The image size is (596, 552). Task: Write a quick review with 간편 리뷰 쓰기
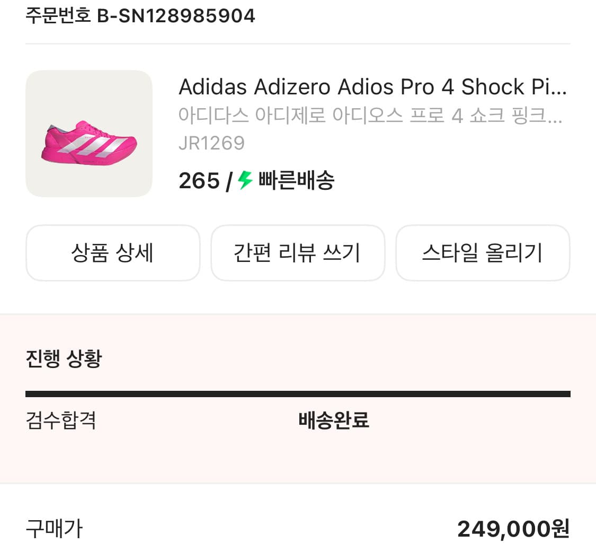pos(298,253)
